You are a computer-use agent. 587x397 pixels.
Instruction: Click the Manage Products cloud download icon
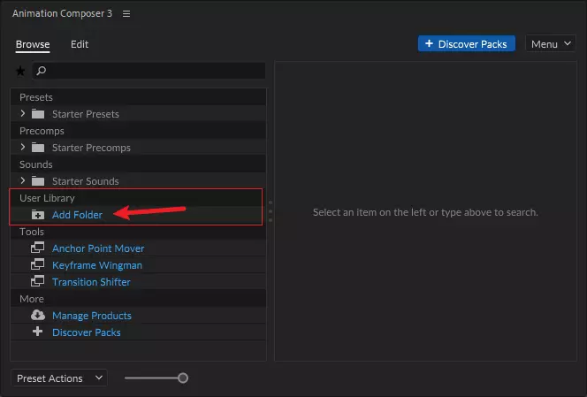coord(38,315)
